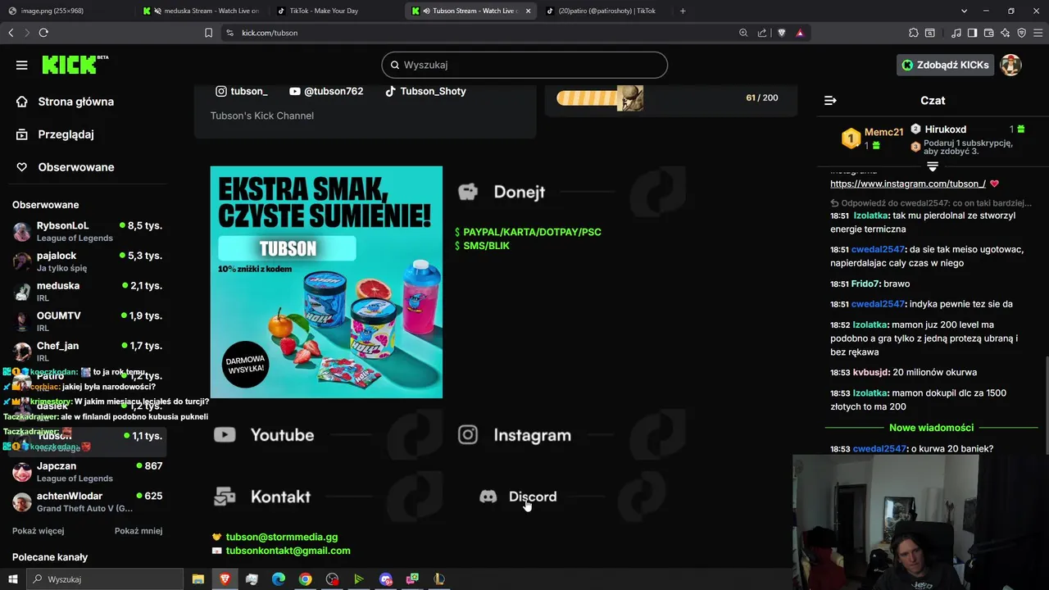1049x590 pixels.
Task: Open the Tubson_Shoty TikTok link
Action: coord(425,91)
